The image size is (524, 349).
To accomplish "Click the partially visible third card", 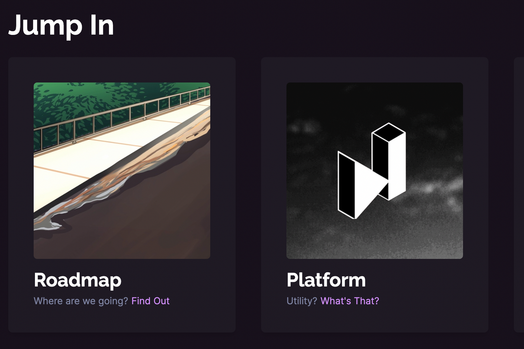I will (x=519, y=194).
